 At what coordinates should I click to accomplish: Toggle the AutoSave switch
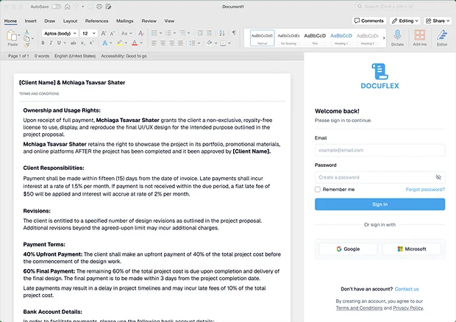(x=56, y=7)
